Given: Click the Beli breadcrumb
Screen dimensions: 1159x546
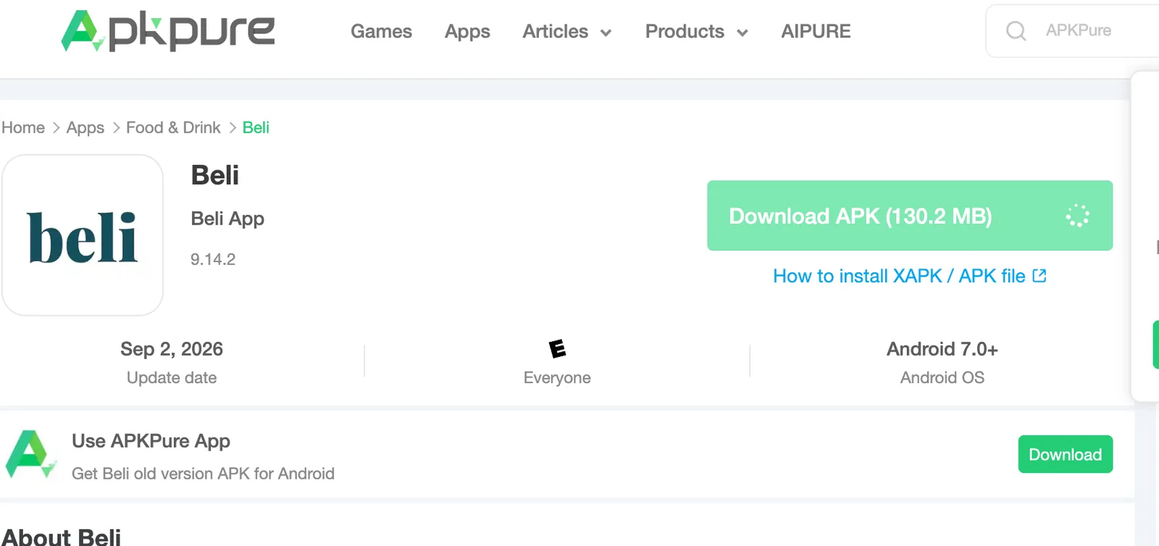Looking at the screenshot, I should click(x=256, y=127).
